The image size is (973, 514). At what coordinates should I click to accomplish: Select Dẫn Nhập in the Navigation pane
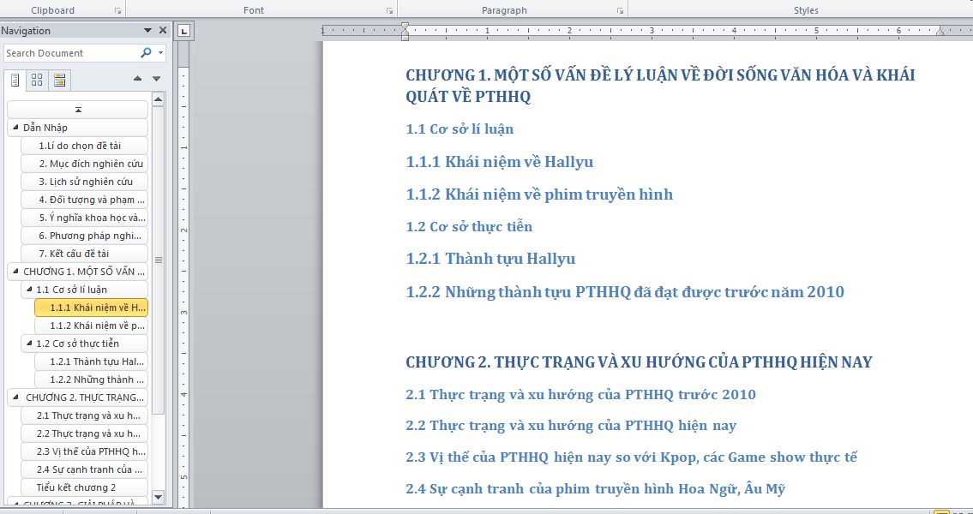click(78, 128)
